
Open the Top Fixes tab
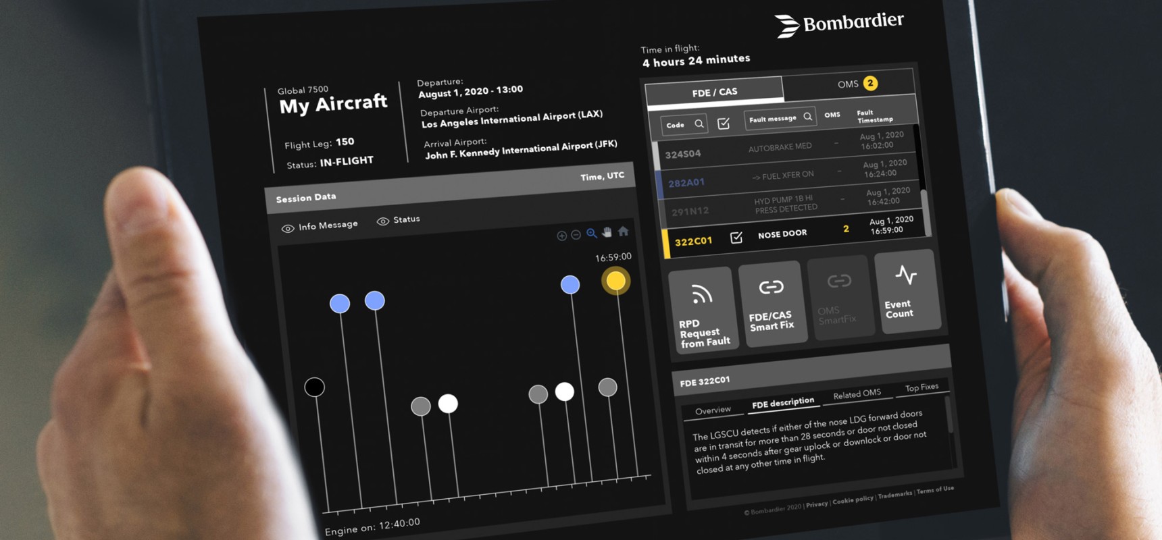pos(921,387)
